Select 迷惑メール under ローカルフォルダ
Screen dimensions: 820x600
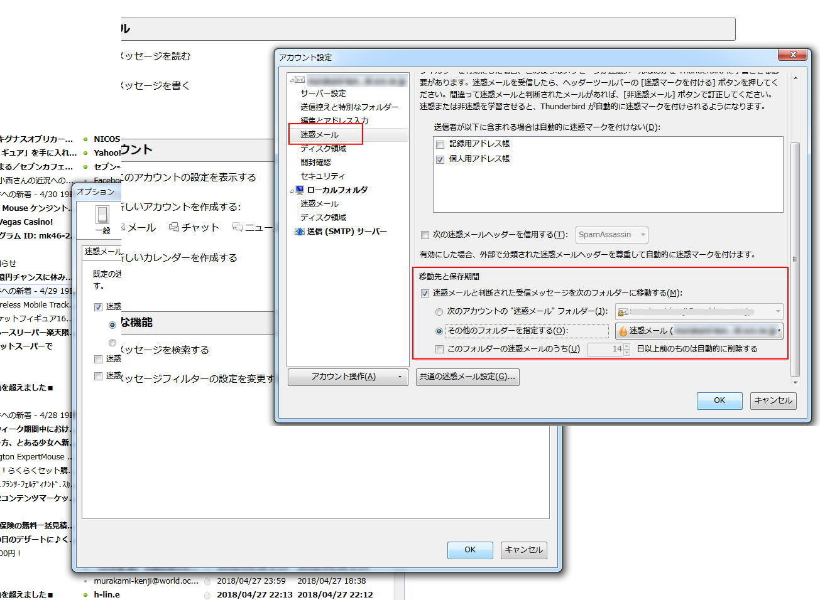point(319,203)
